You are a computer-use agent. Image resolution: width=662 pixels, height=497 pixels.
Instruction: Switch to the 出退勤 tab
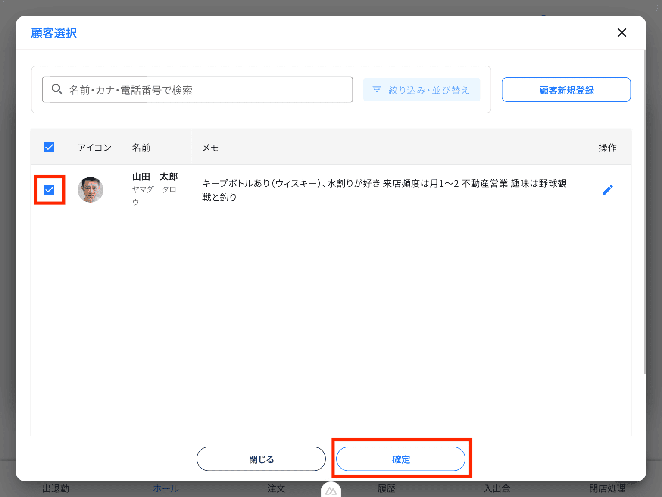click(55, 488)
